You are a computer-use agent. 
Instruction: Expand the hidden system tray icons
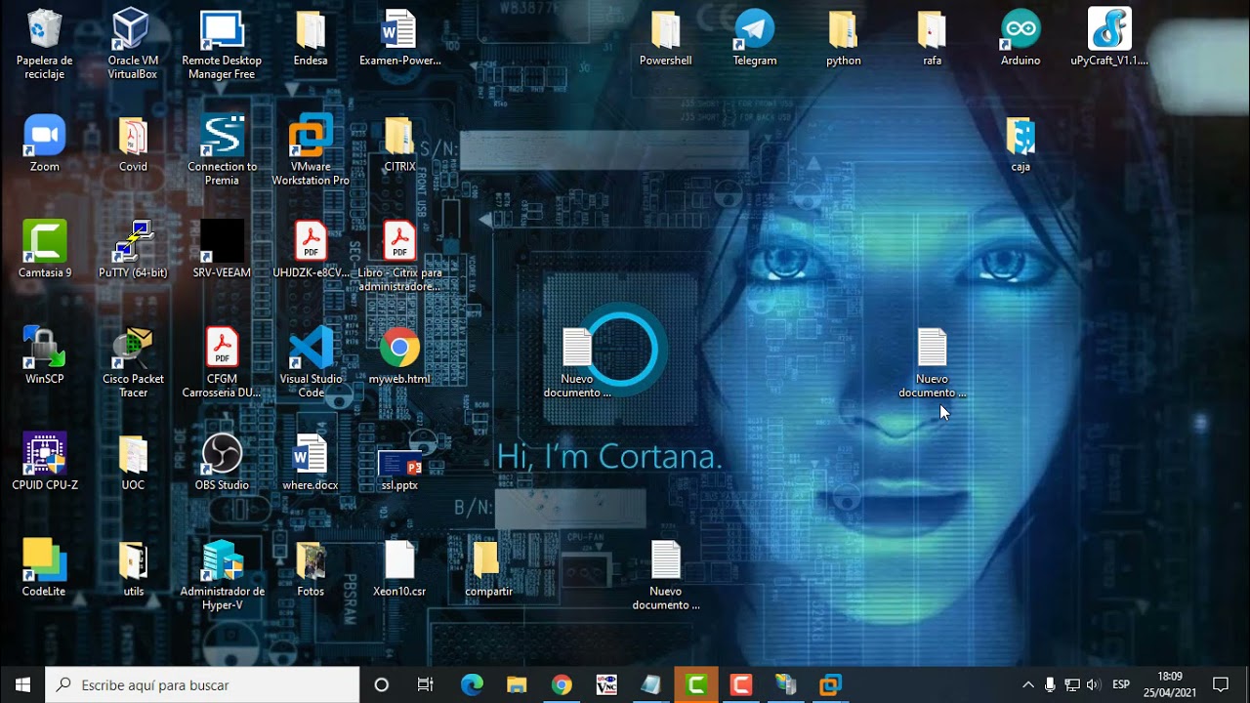pos(1028,684)
